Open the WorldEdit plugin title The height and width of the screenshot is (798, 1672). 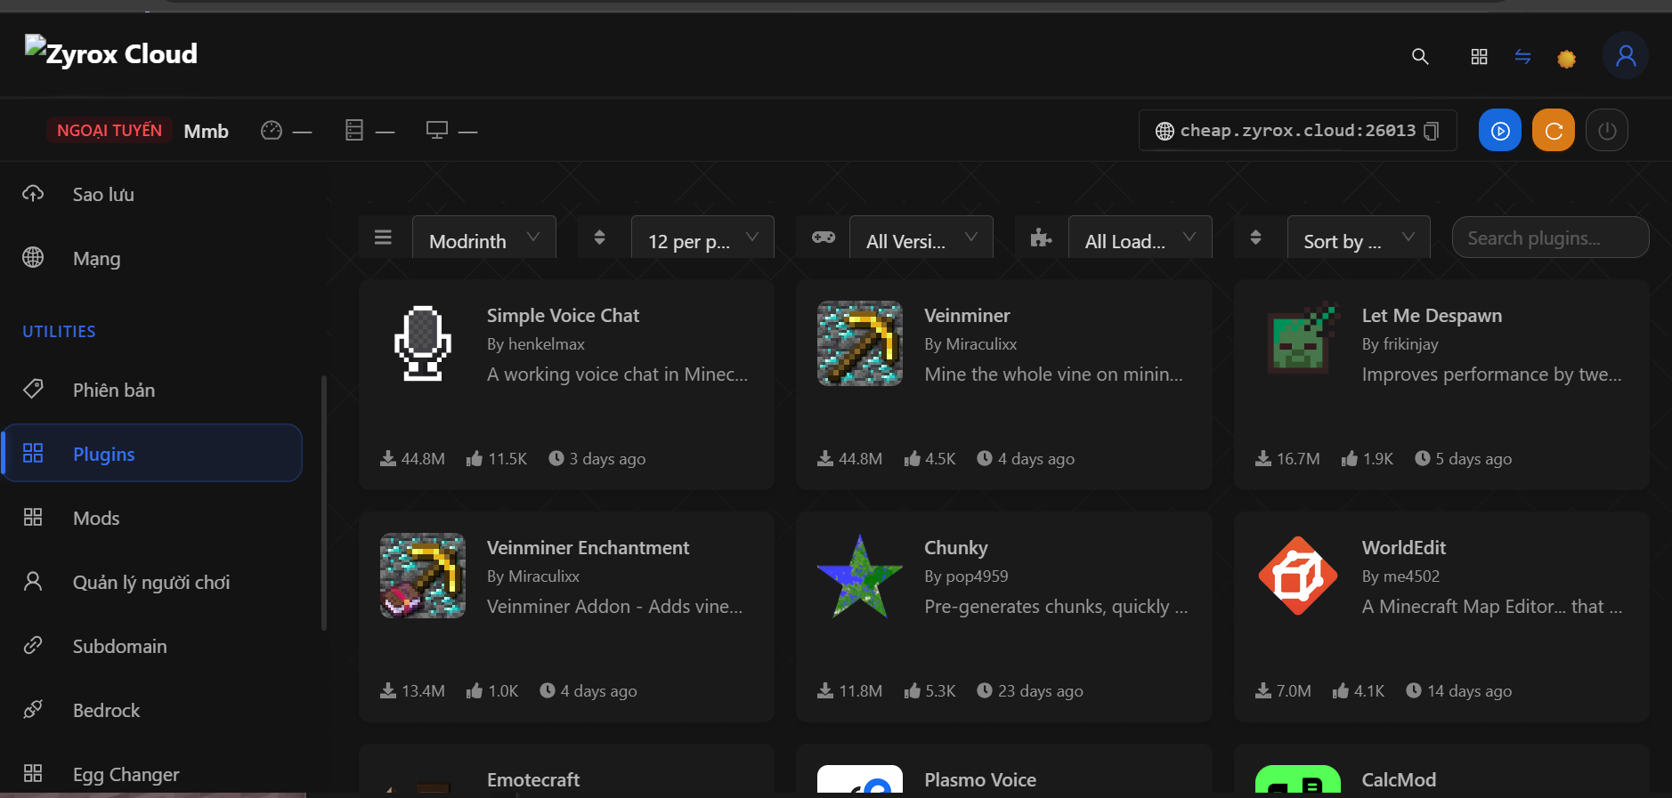point(1403,548)
